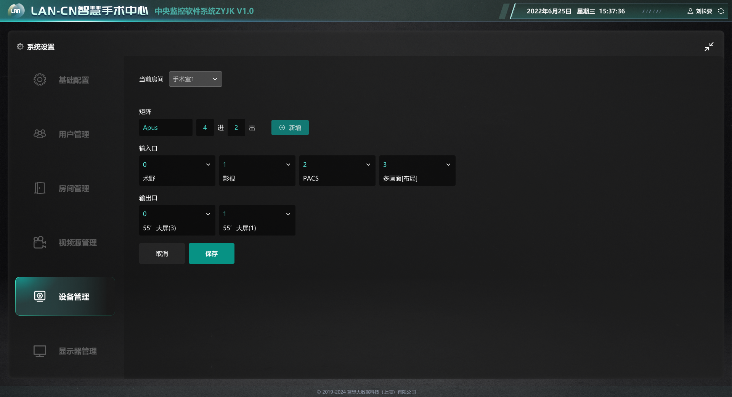Click the 中央监控软件系统ZYJK V1.0 title
The height and width of the screenshot is (397, 732).
tap(204, 11)
